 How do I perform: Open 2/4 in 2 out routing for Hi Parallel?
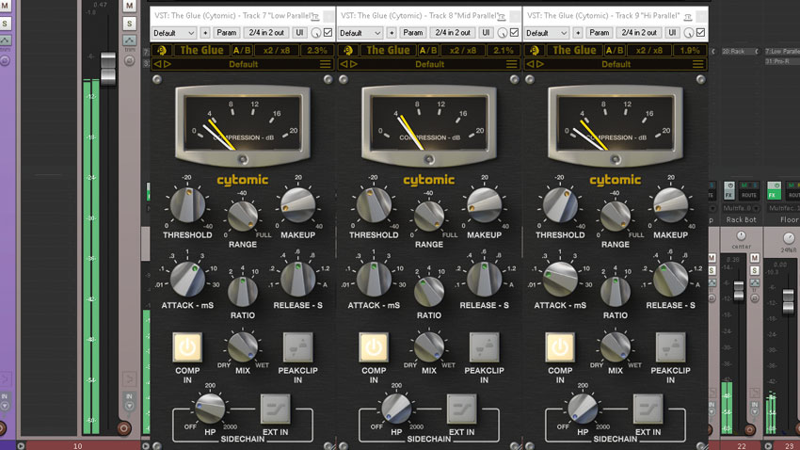tap(638, 33)
